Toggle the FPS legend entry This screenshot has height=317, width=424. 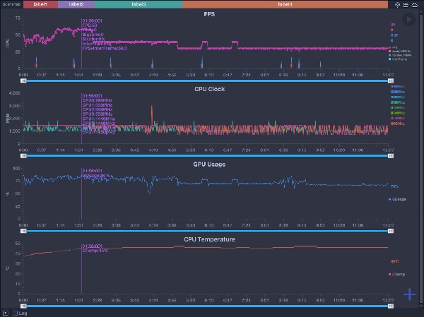(x=394, y=47)
